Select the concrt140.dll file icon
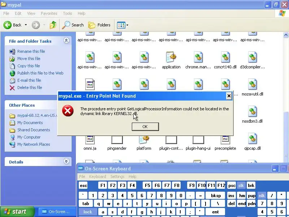Screen dimensions: 289x217 coord(225,57)
